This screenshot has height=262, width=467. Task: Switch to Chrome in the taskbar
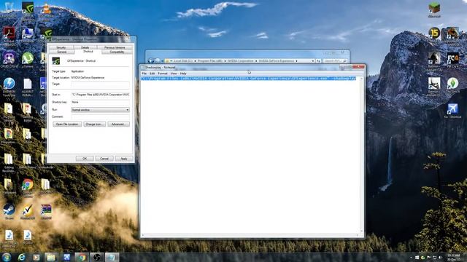tap(81, 257)
